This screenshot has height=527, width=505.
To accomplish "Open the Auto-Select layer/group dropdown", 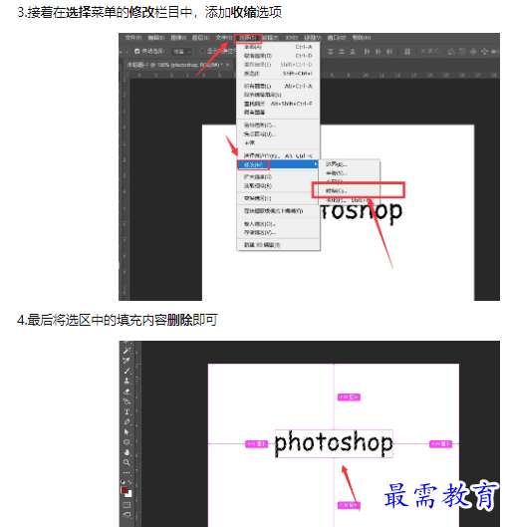I will click(181, 52).
